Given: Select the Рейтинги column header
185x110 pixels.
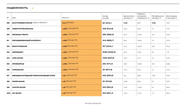Looking at the screenshot, I should (65, 18).
